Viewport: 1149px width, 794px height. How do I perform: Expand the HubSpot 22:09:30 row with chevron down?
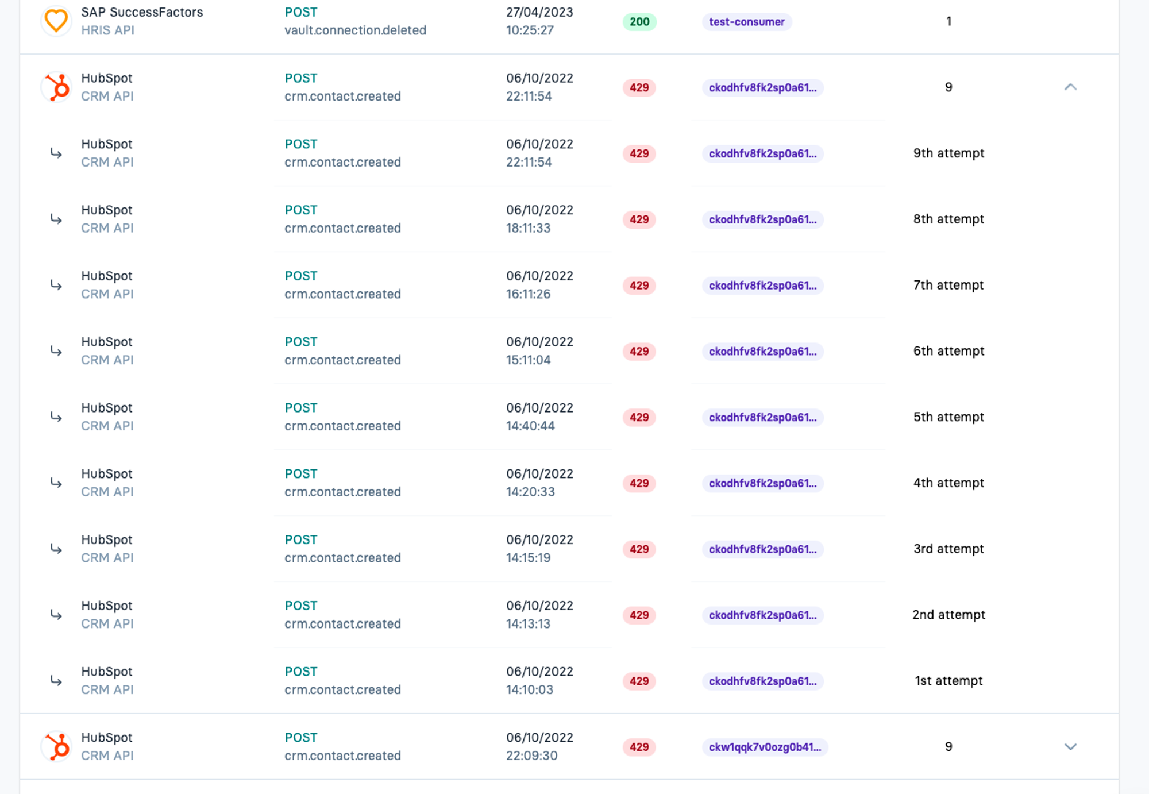(x=1070, y=747)
